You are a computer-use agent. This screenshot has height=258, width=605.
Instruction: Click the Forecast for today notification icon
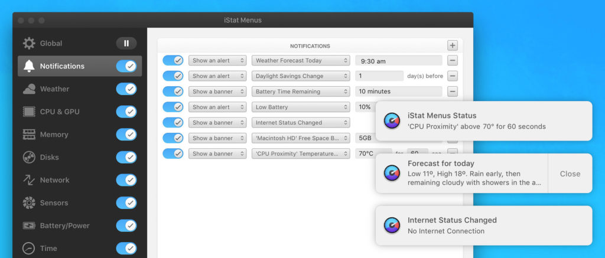(x=392, y=173)
